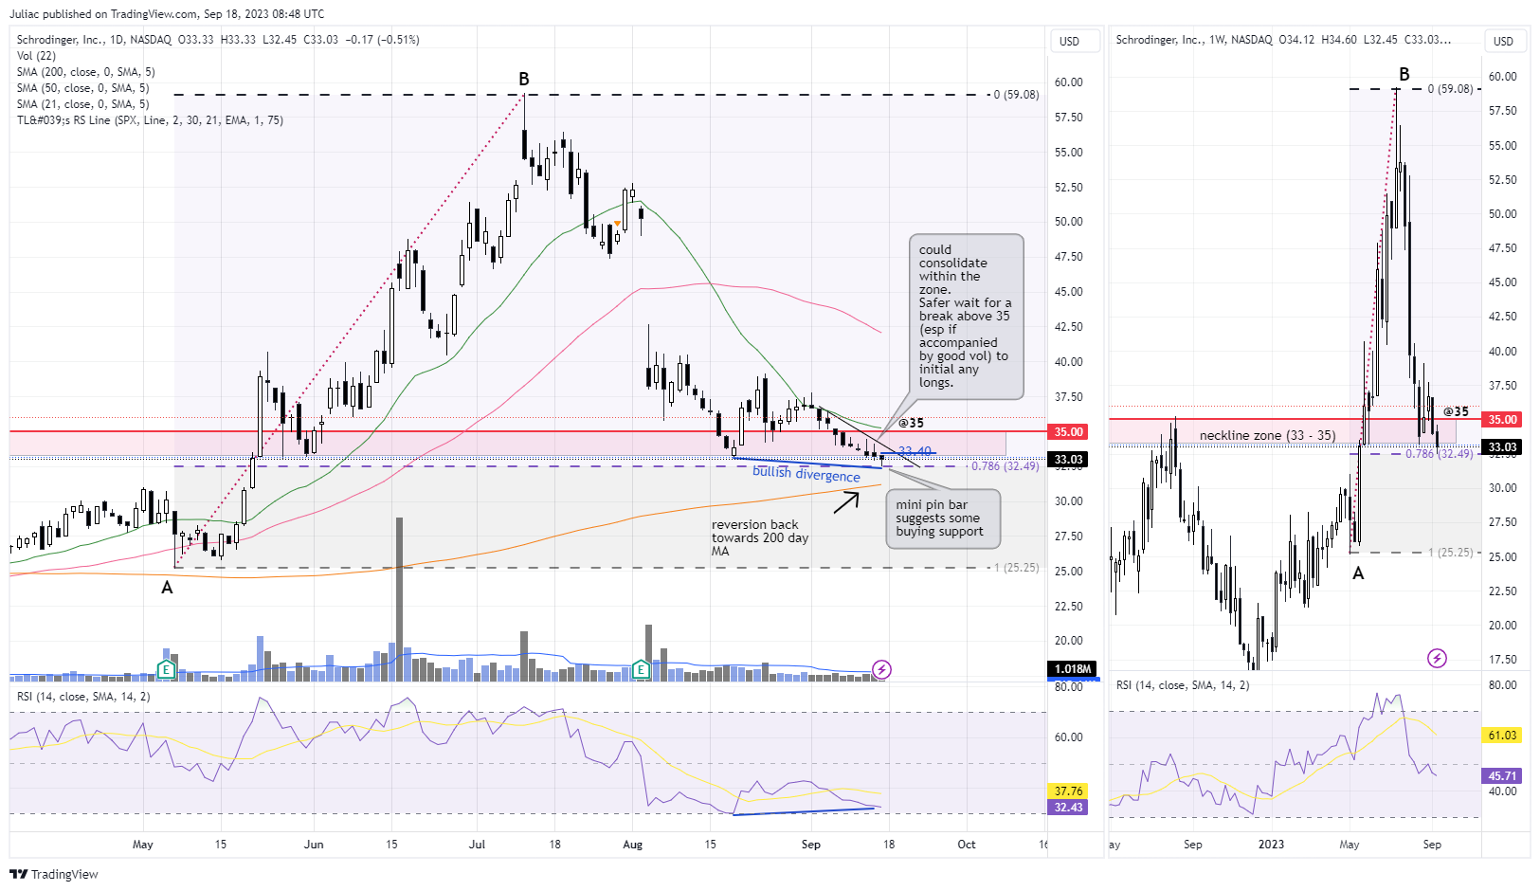The height and width of the screenshot is (891, 1540).
Task: Click the point 'A' label on the weekly chart
Action: coord(1358,573)
